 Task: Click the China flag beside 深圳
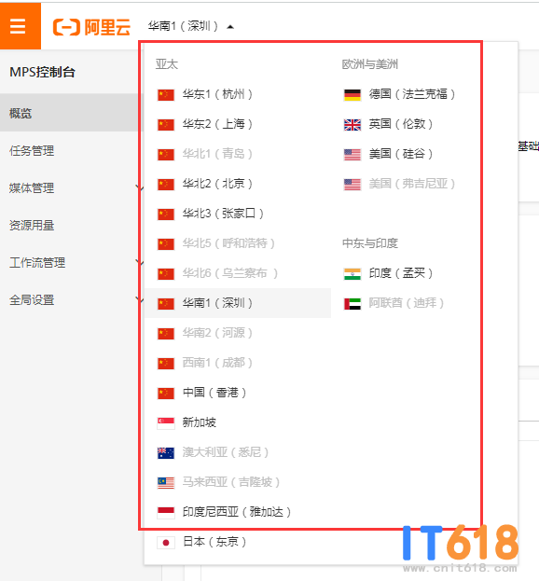166,304
